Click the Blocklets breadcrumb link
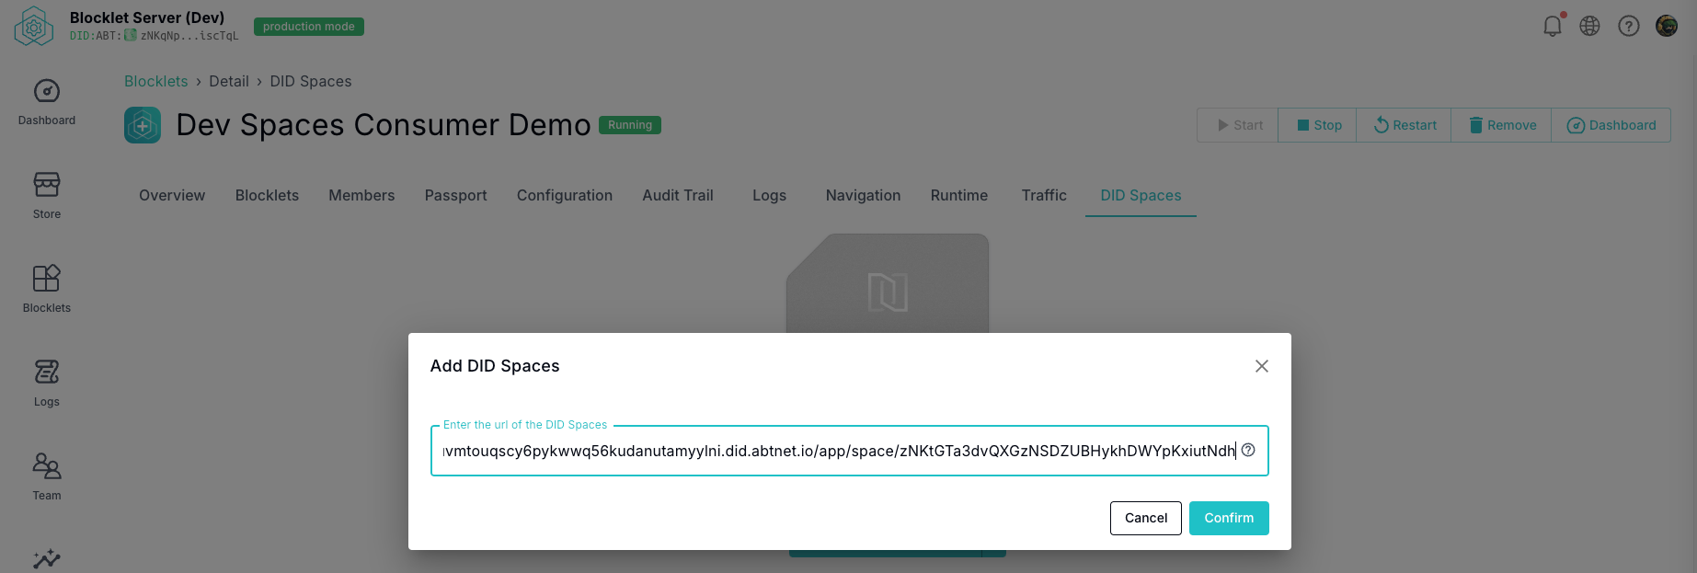1697x573 pixels. [155, 81]
